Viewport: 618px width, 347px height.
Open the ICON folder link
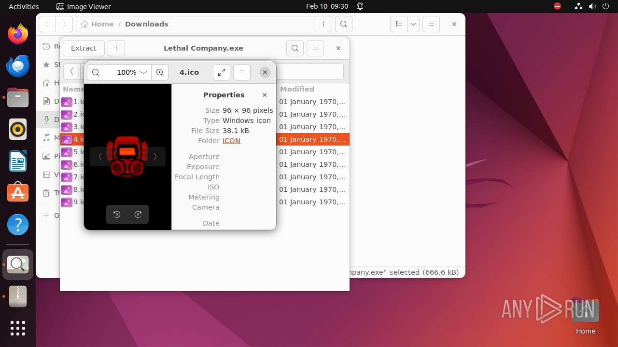(231, 141)
